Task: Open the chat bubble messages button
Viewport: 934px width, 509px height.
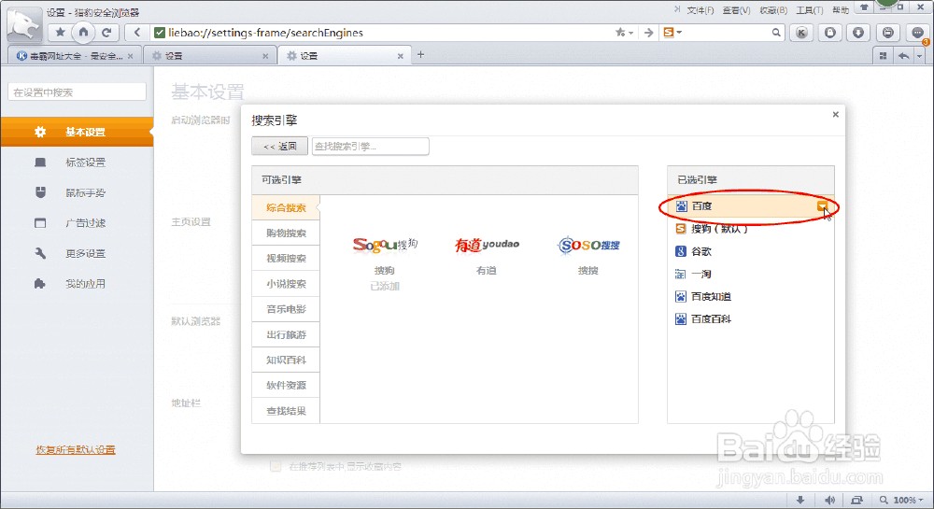Action: pyautogui.click(x=917, y=33)
